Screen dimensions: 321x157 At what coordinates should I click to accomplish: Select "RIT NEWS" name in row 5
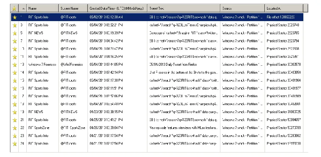click(x=36, y=33)
